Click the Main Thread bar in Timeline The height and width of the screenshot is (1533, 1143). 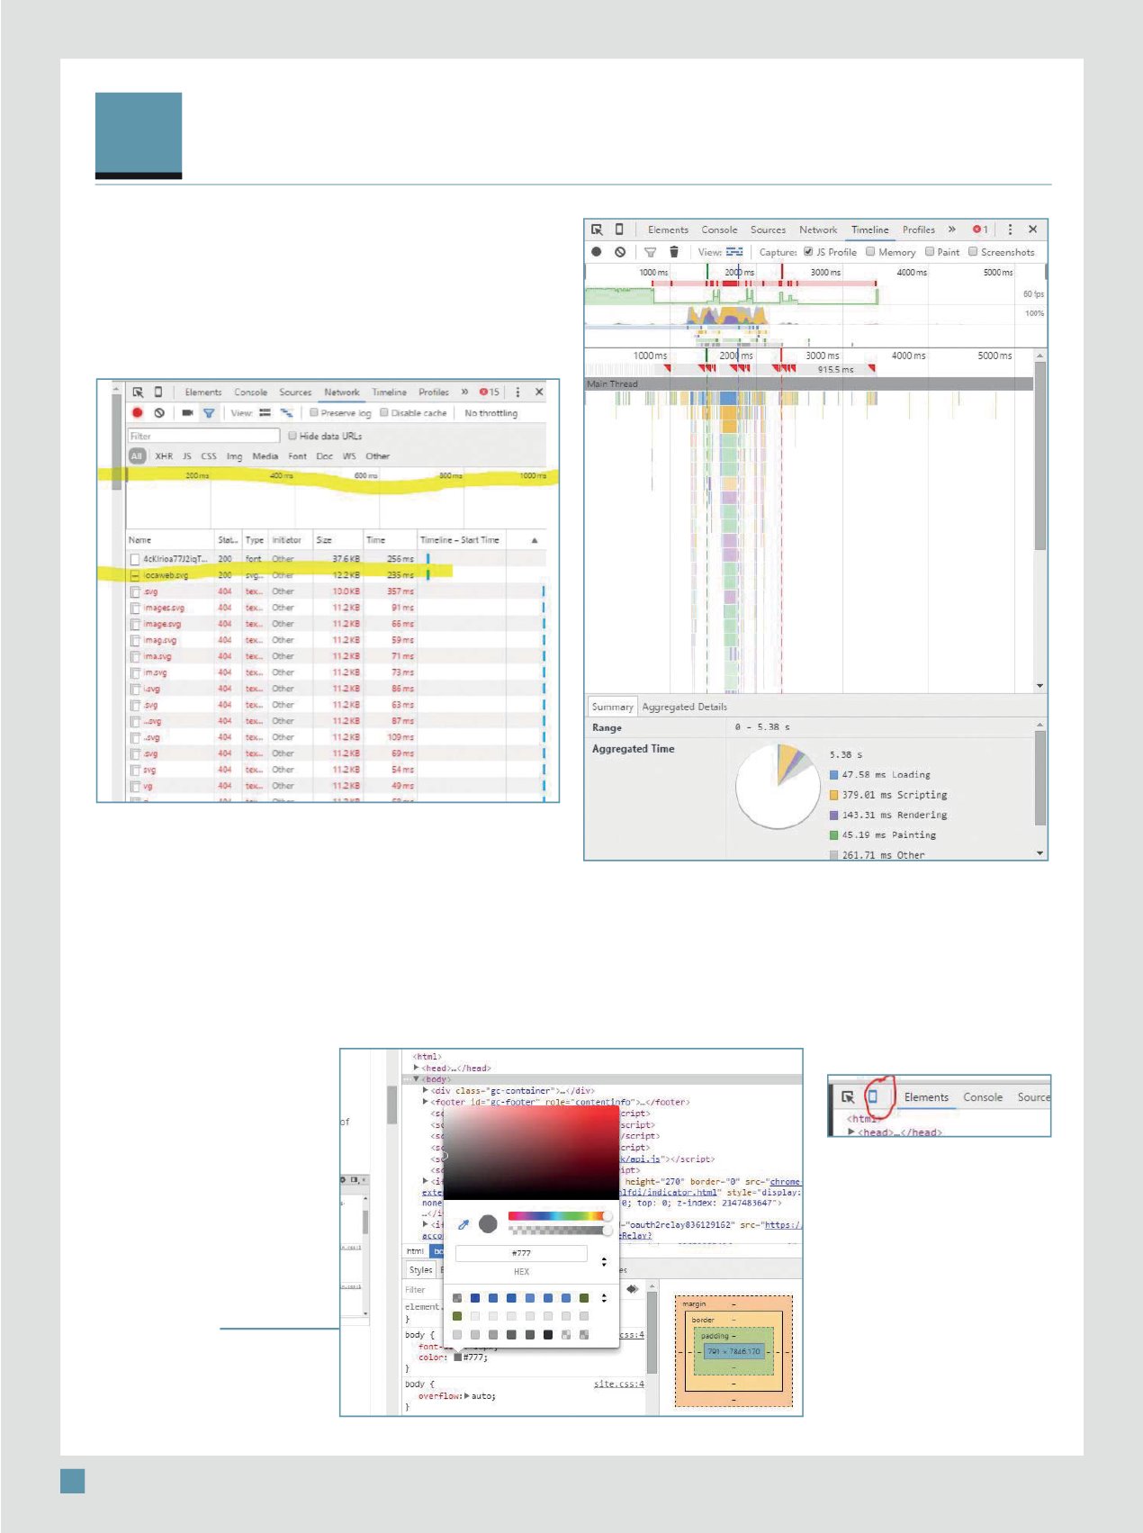(x=809, y=383)
